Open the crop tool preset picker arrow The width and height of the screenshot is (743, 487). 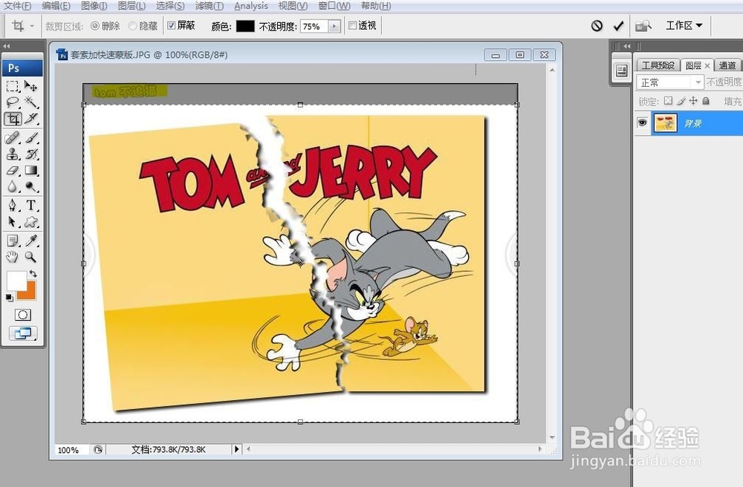[32, 25]
